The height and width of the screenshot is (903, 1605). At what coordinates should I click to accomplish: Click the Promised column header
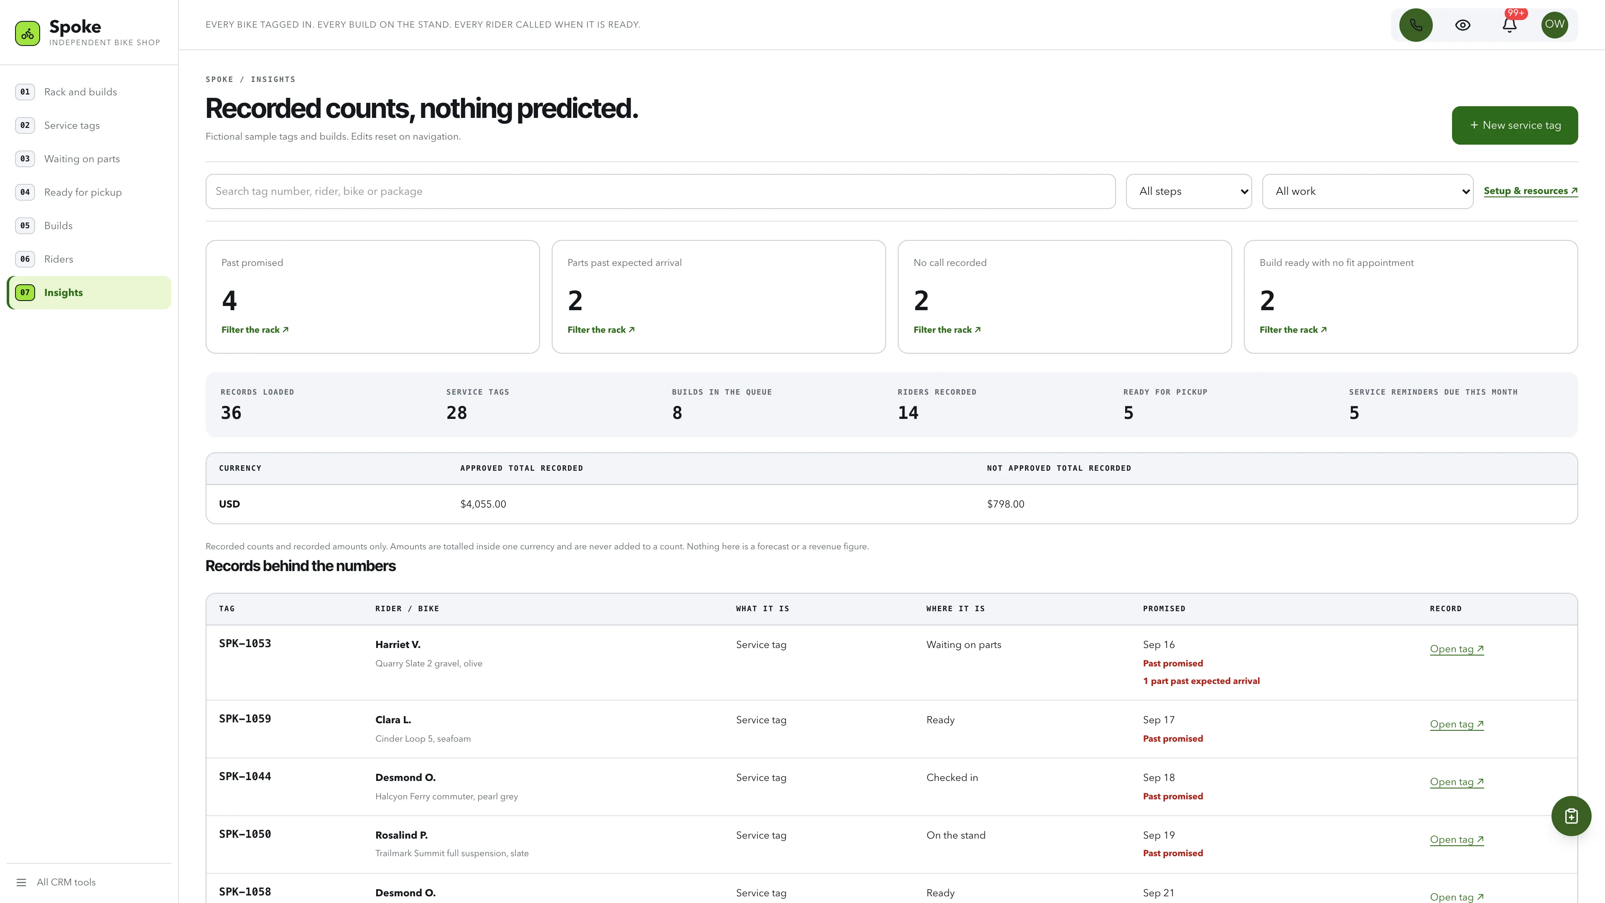1164,609
